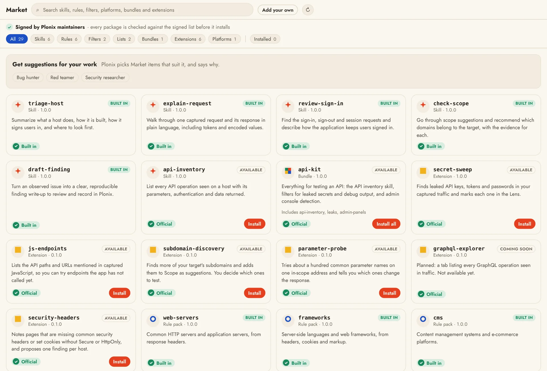Switch to the Skills tab
Screen dimensions: 547x371
tap(42, 39)
